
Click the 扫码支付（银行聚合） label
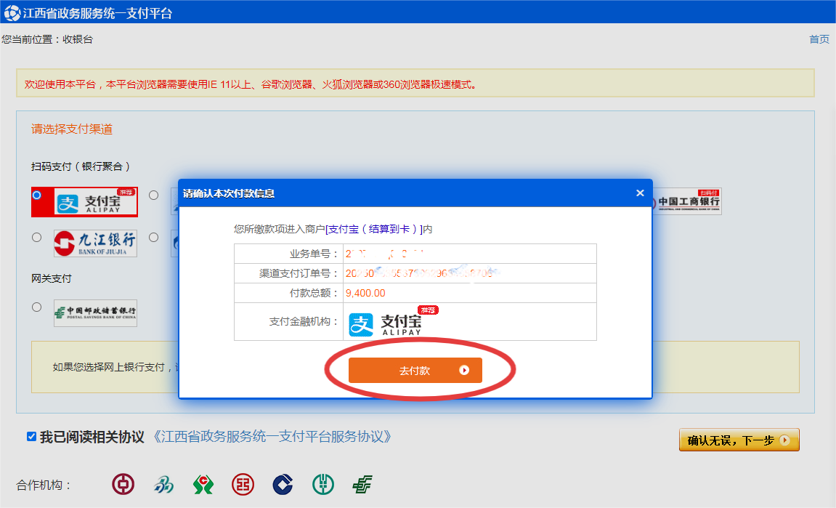tap(81, 166)
